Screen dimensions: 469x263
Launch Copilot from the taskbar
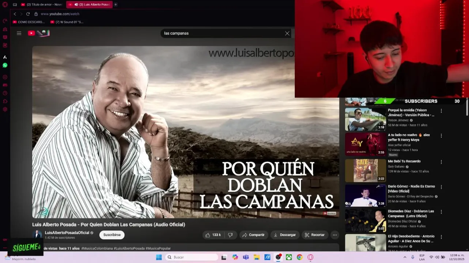(x=235, y=257)
